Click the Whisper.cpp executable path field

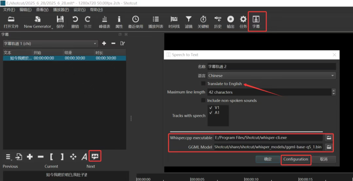[268, 138]
